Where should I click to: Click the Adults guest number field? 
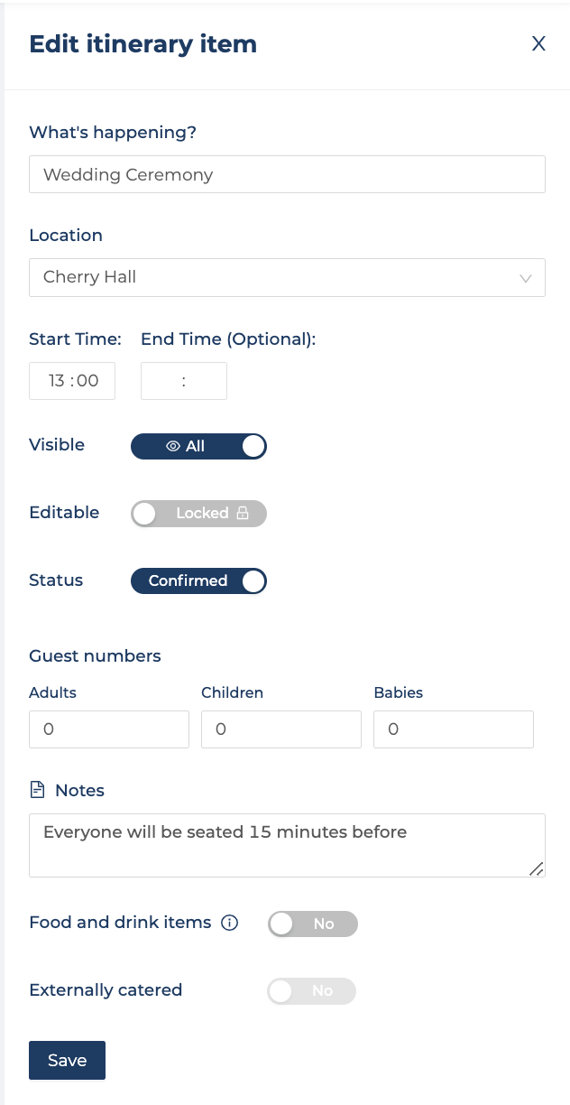(109, 729)
